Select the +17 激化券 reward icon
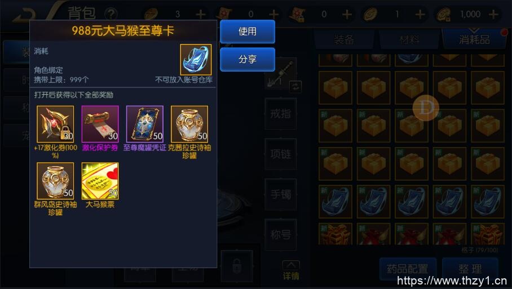Screen dimensions: 512x289 [55, 124]
